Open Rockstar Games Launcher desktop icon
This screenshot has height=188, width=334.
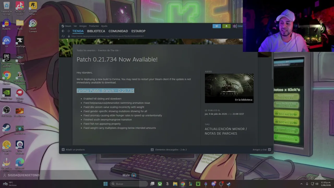(33, 8)
